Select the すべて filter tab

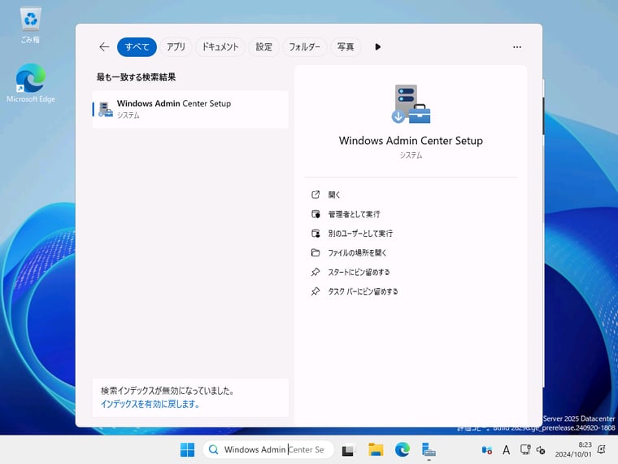point(137,47)
